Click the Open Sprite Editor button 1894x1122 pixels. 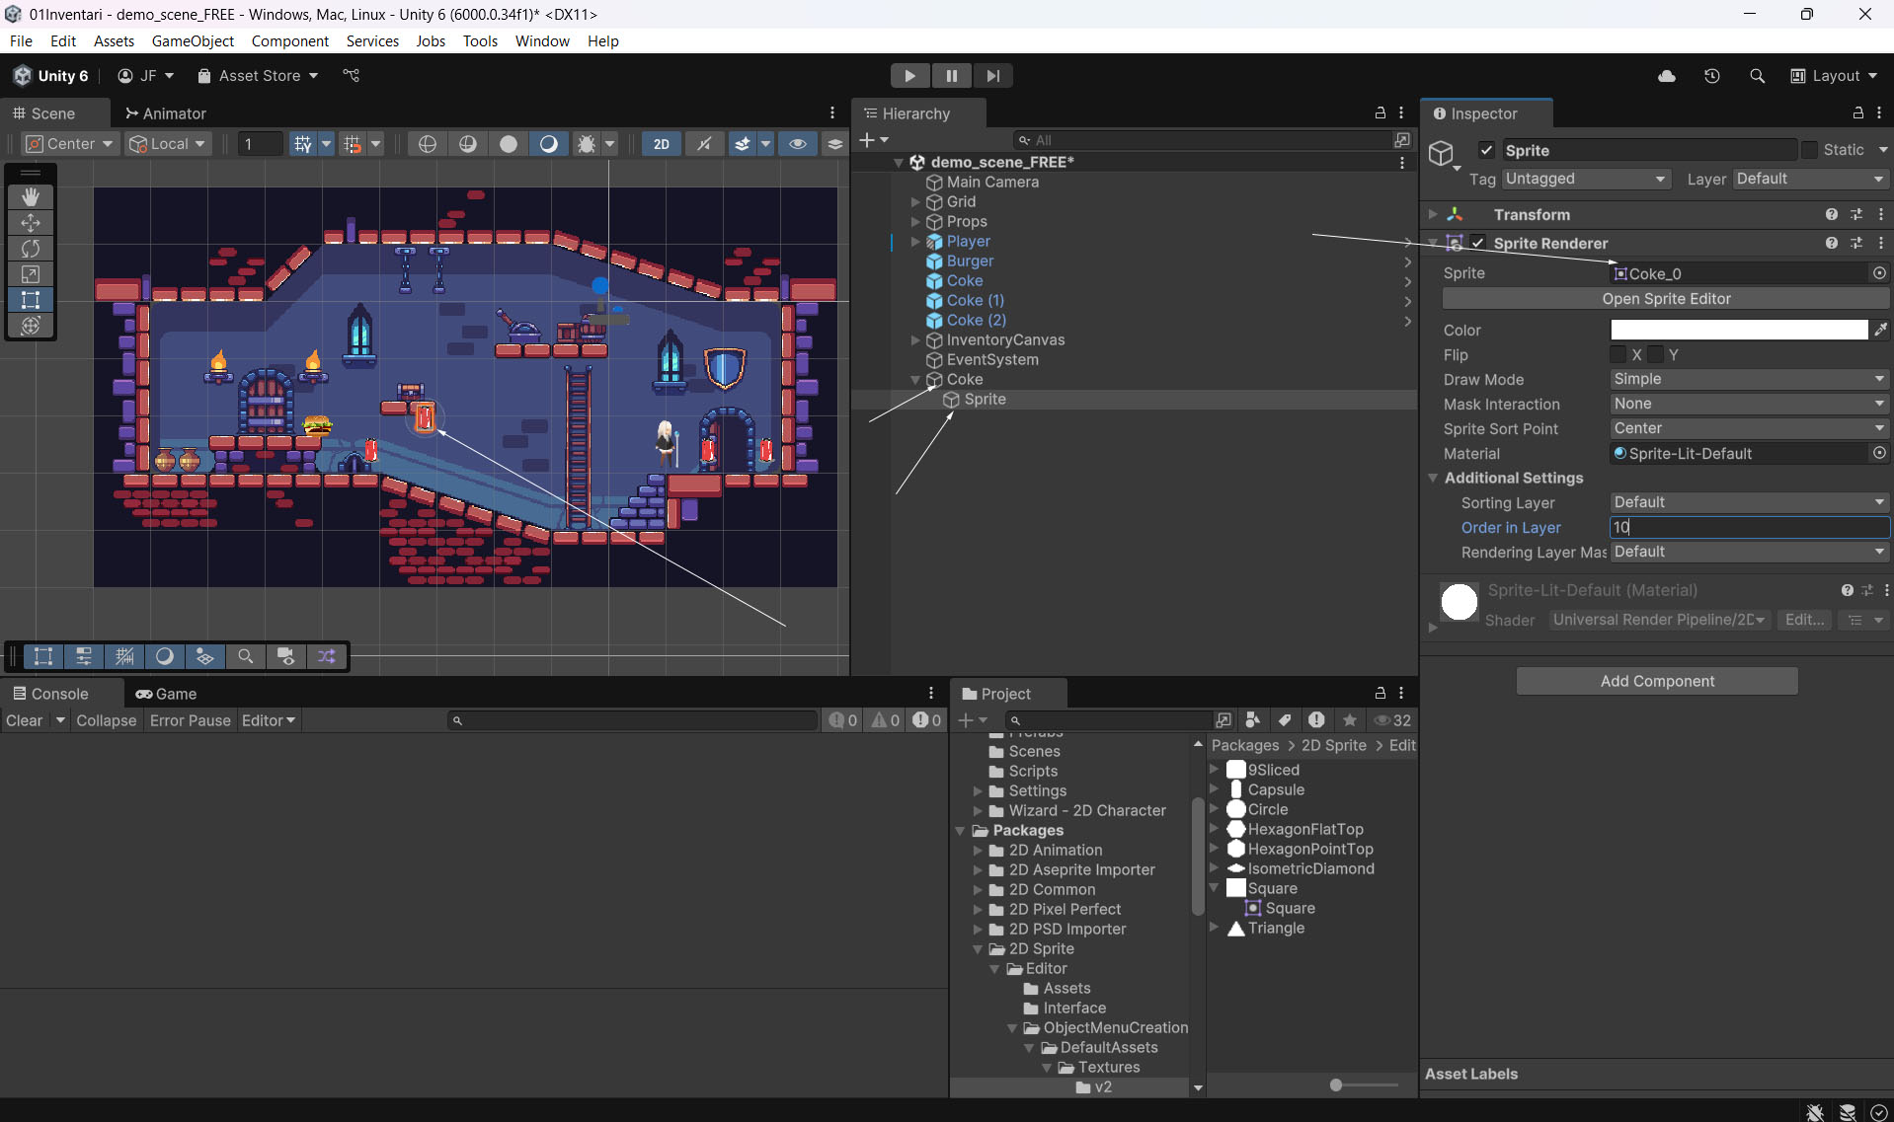(1665, 299)
